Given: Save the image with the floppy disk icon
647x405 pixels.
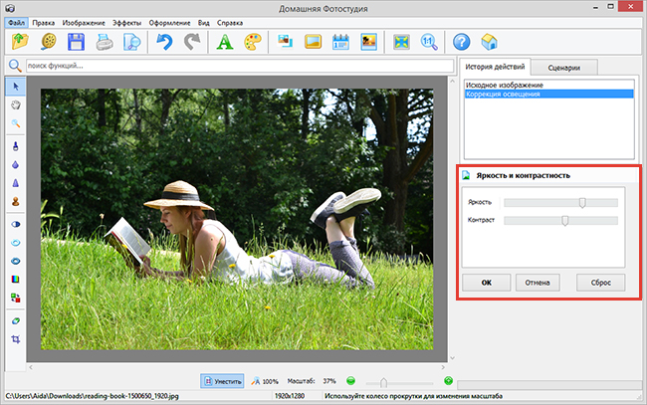Looking at the screenshot, I should coord(76,42).
